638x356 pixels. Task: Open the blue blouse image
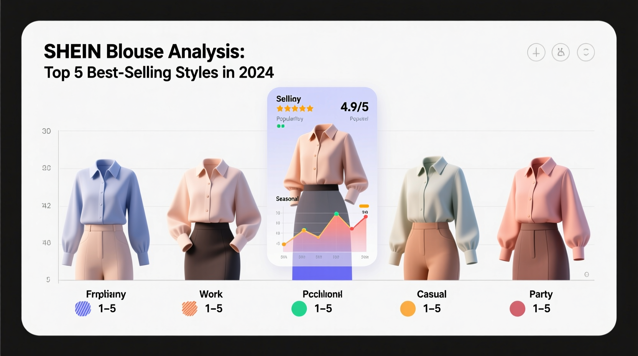point(105,219)
